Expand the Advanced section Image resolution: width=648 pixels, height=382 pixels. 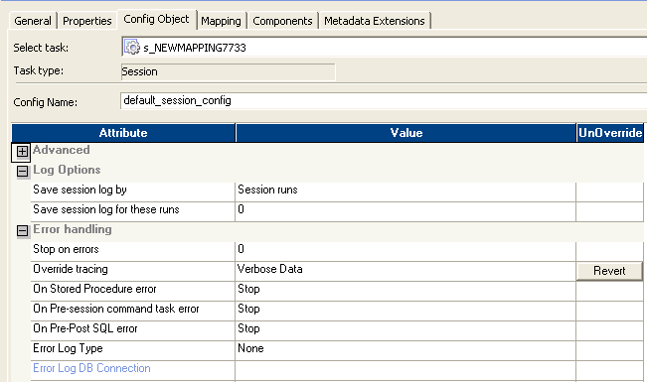click(x=22, y=152)
